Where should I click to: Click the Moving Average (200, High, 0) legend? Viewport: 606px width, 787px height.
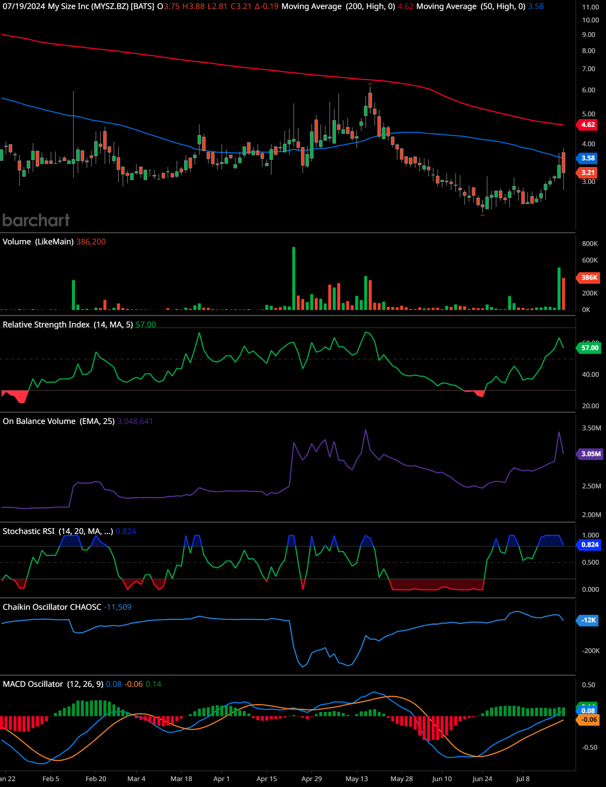pos(338,6)
